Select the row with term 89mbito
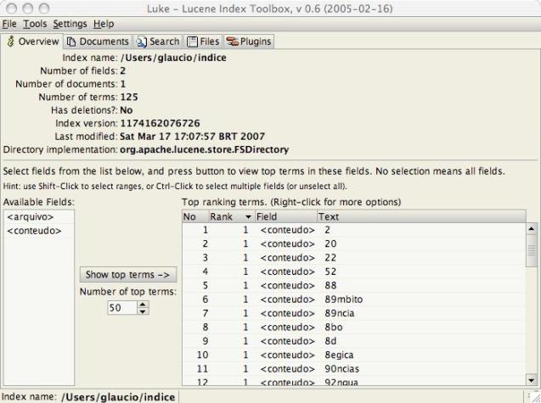This screenshot has width=541, height=403. tap(340, 299)
